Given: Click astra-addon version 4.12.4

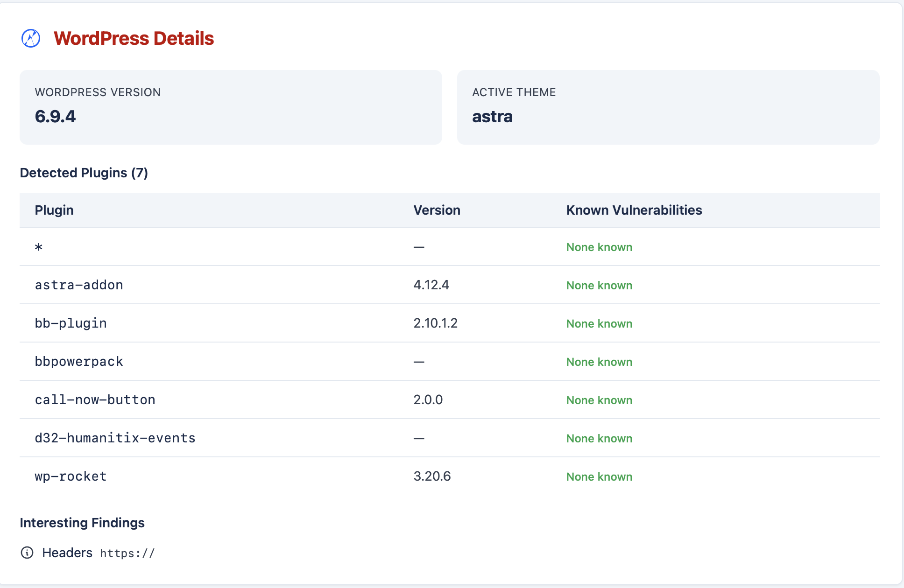Looking at the screenshot, I should click(x=431, y=285).
